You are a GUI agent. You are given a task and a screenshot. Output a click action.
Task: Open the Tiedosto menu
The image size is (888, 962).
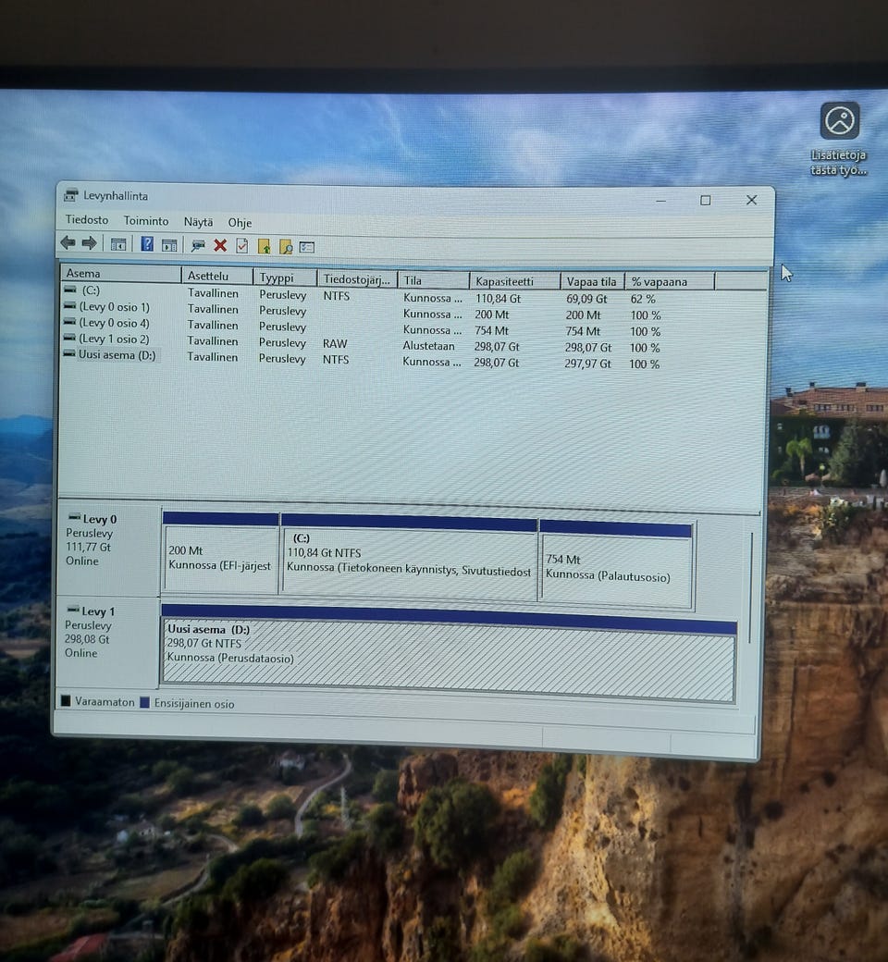(x=87, y=219)
